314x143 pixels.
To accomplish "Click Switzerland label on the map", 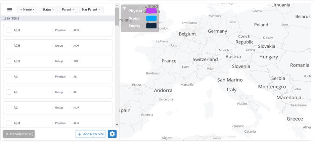I will (x=205, y=59).
